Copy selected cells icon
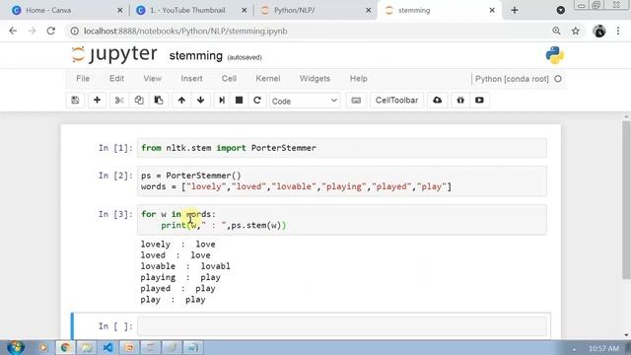 tap(139, 101)
